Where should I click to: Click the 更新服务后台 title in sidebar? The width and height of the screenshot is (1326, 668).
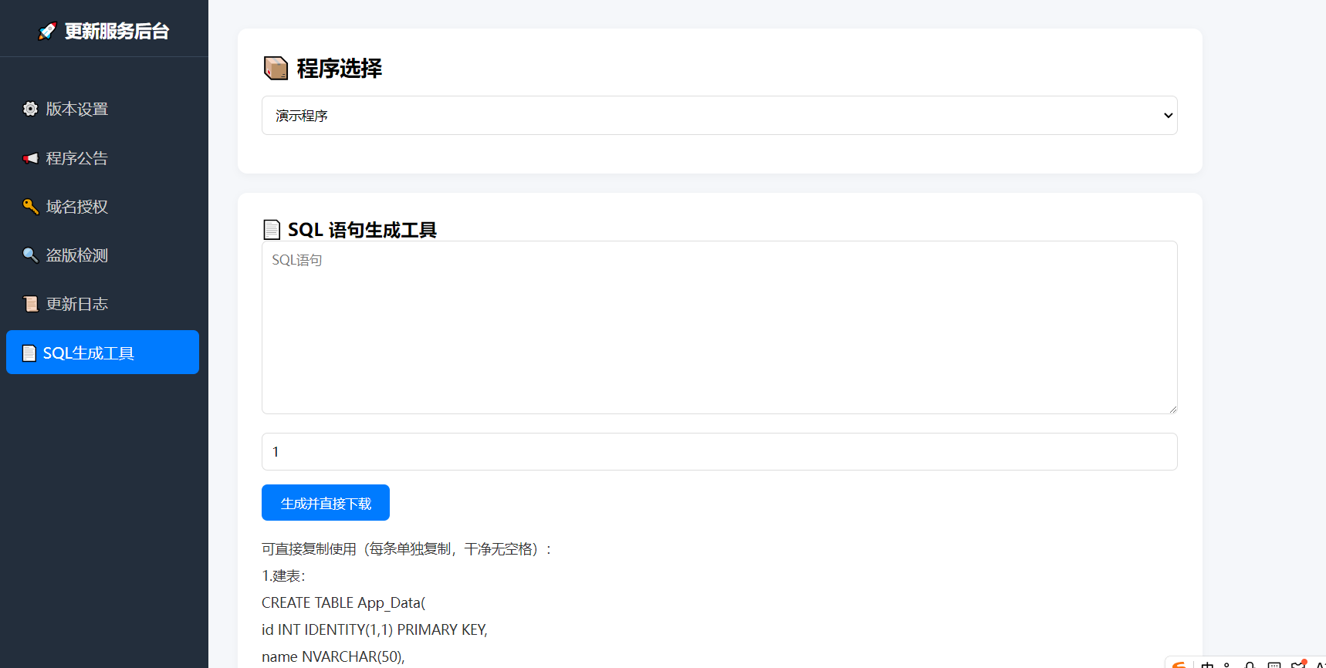tap(117, 31)
